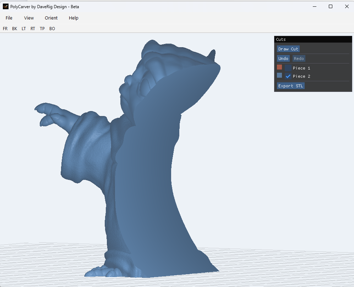Enable the Piece 1 visibility checkbox
This screenshot has height=287, width=354.
(x=288, y=68)
